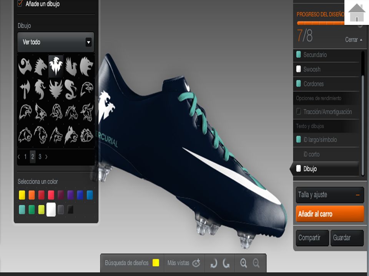Save the design with Guardar
The height and width of the screenshot is (276, 369).
coord(347,238)
